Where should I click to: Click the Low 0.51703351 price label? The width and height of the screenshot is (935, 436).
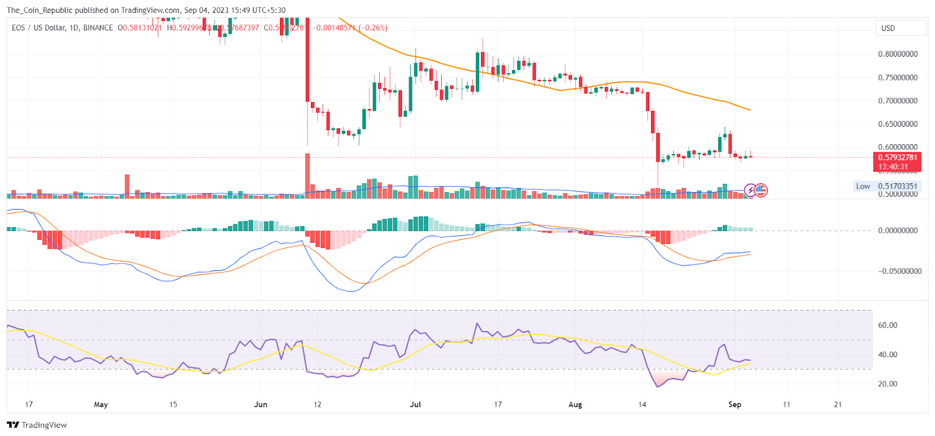[x=886, y=186]
